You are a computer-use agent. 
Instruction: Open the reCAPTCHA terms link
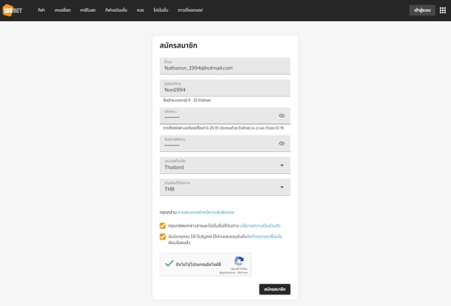[x=243, y=273]
